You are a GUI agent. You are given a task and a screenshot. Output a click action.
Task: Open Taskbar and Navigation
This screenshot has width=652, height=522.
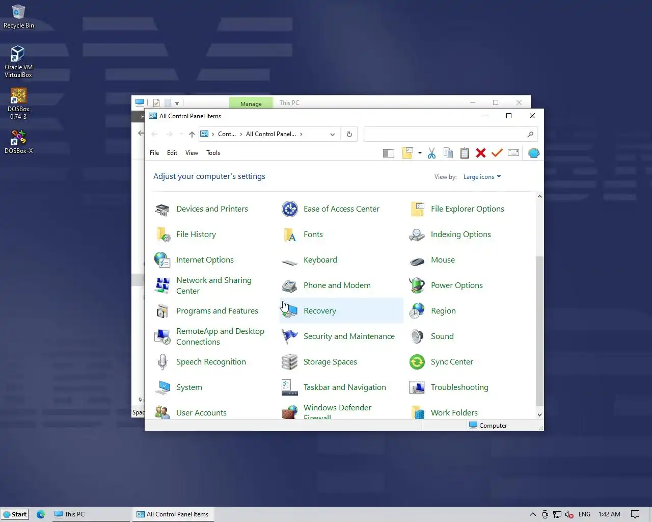(334, 387)
